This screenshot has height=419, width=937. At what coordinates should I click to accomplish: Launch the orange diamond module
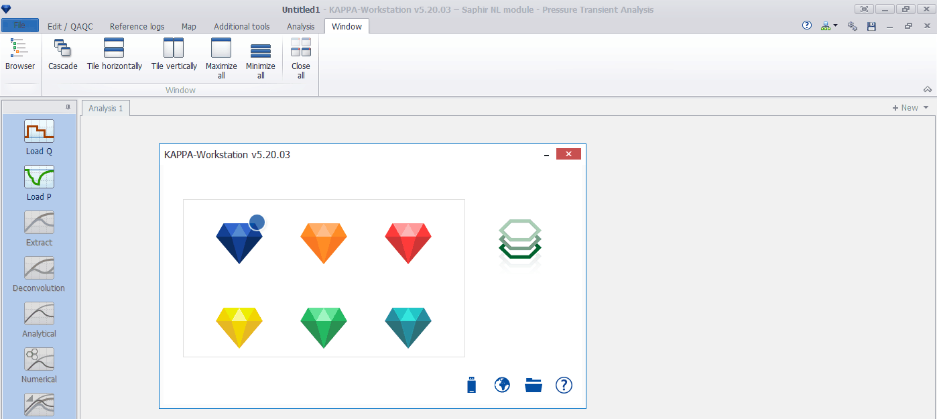324,242
